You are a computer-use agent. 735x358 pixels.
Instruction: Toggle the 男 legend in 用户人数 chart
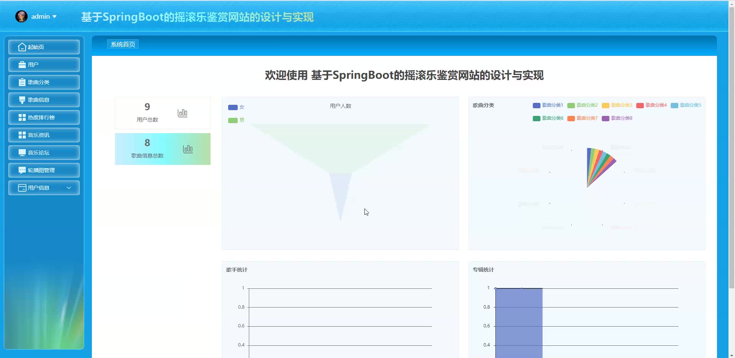pyautogui.click(x=236, y=120)
